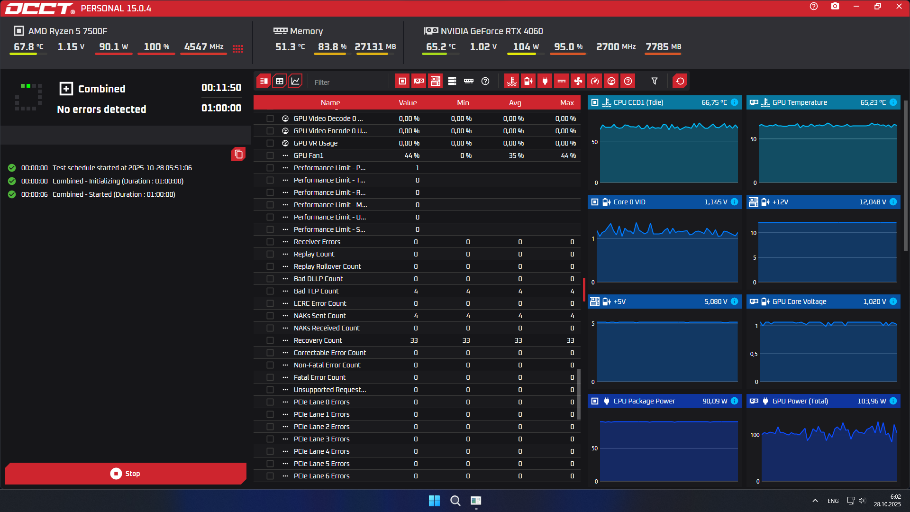Click info button on GPU Temperature graph
This screenshot has width=910, height=512.
pyautogui.click(x=893, y=102)
